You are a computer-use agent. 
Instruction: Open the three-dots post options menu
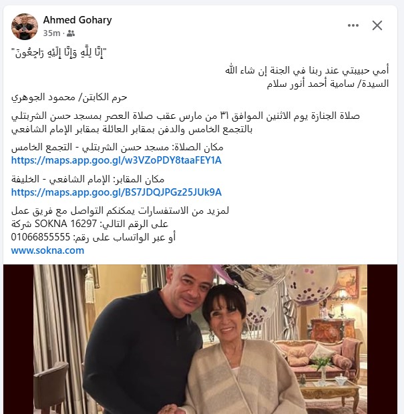coord(353,25)
